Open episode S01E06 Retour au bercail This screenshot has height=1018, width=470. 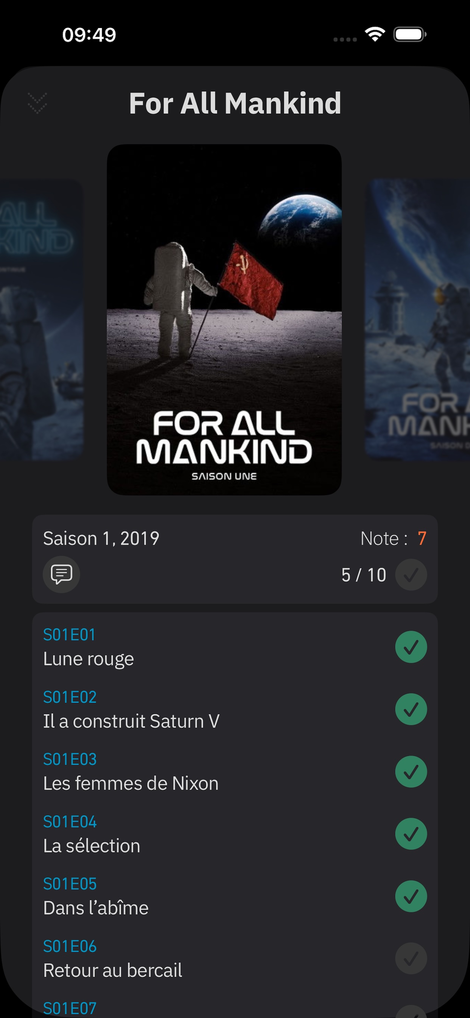click(198, 958)
